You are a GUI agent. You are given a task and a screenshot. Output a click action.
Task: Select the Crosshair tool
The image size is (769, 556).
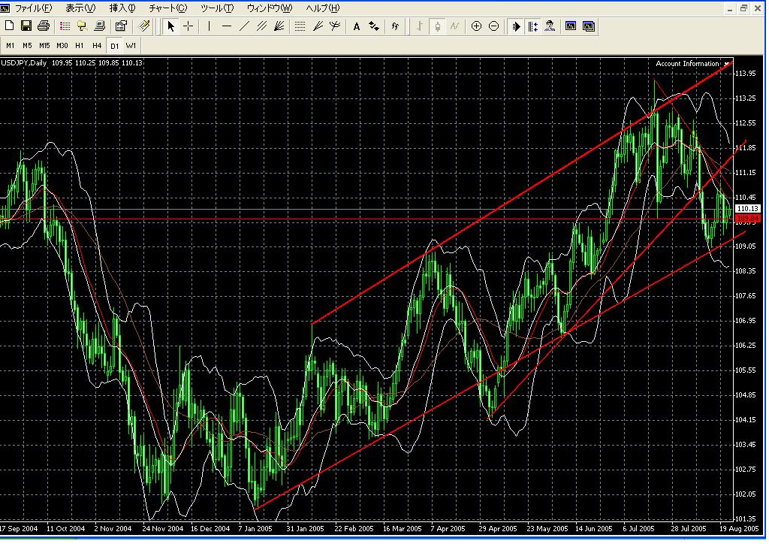point(188,26)
